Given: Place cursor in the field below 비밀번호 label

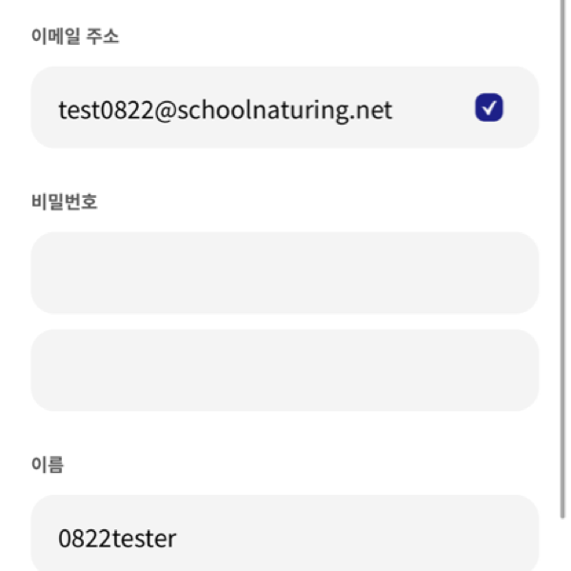Looking at the screenshot, I should tap(285, 272).
